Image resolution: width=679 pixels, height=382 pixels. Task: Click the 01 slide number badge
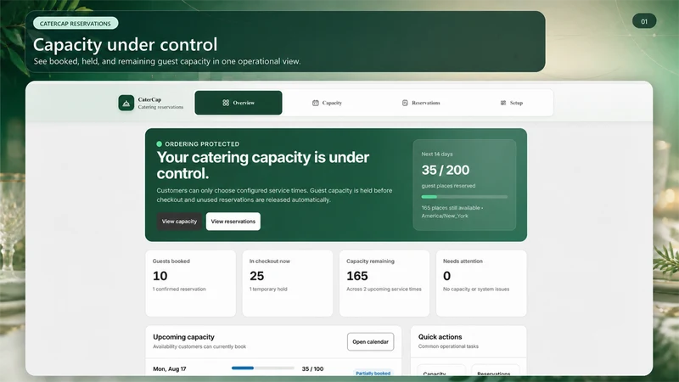coord(644,21)
